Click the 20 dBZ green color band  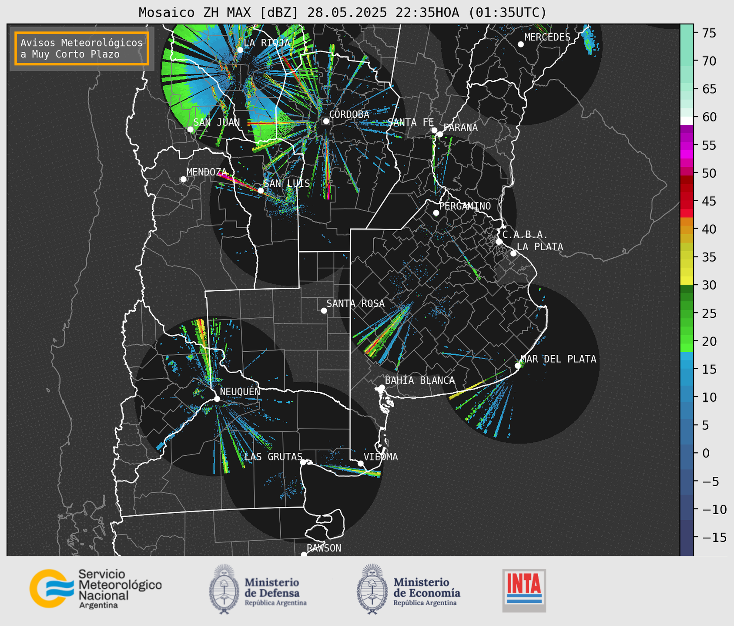coord(687,340)
